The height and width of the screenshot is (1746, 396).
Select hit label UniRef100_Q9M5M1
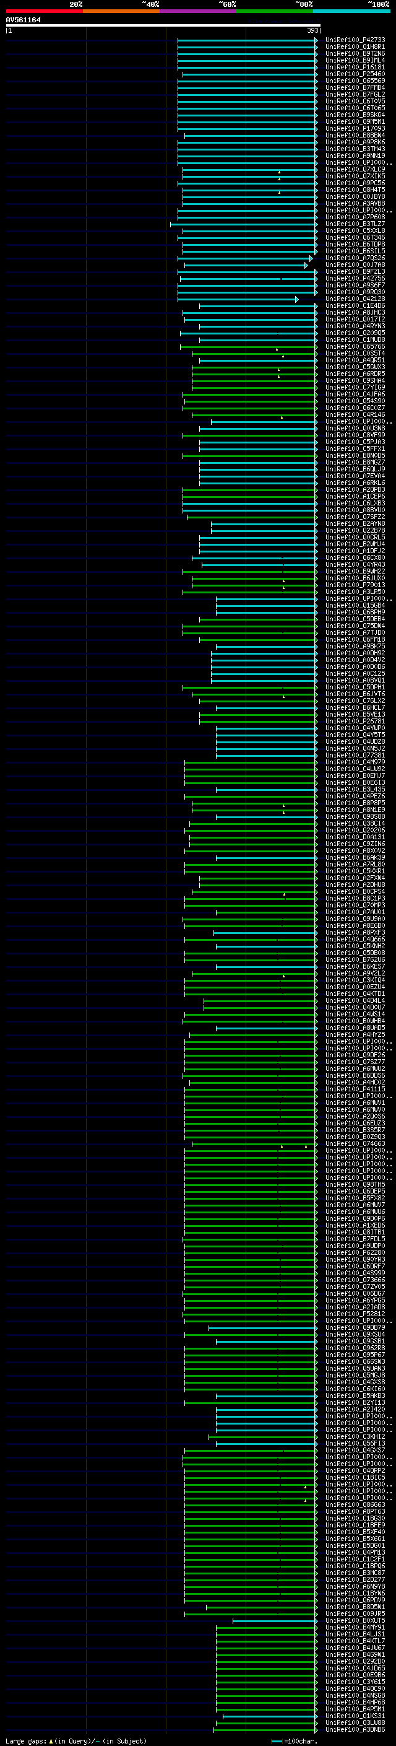coord(355,121)
